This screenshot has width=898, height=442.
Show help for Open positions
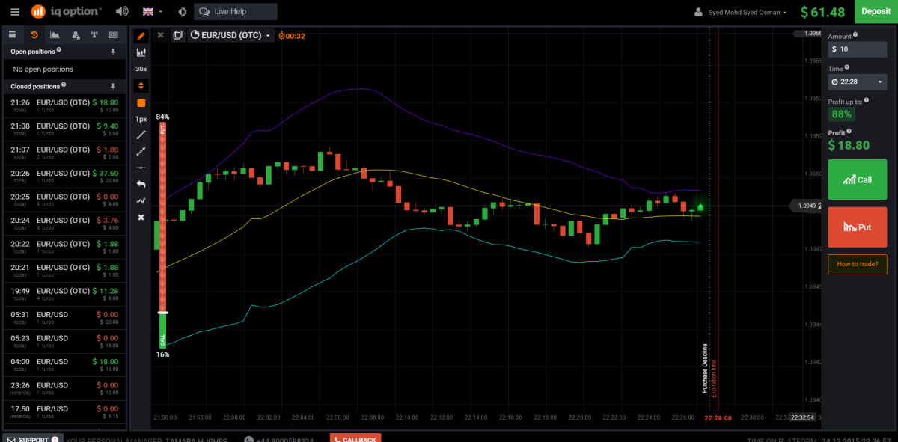point(58,51)
